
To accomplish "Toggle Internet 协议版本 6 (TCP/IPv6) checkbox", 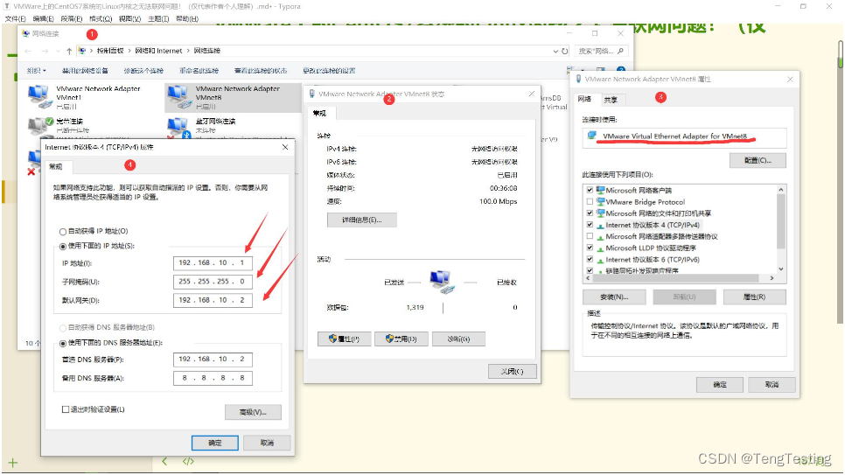I will pos(590,259).
